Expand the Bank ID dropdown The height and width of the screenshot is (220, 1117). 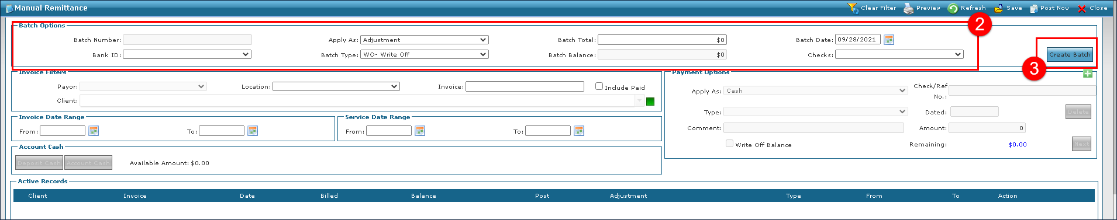(187, 54)
